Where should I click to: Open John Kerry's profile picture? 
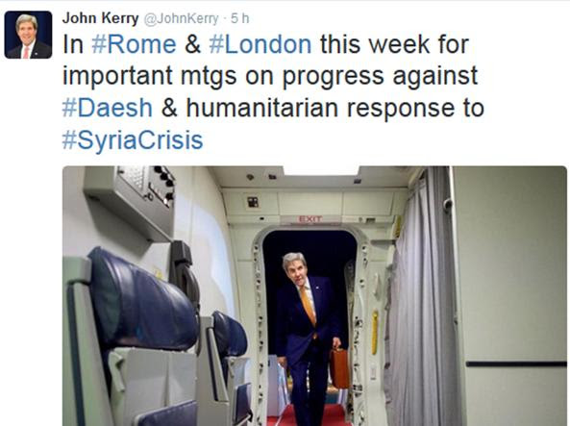(x=28, y=35)
